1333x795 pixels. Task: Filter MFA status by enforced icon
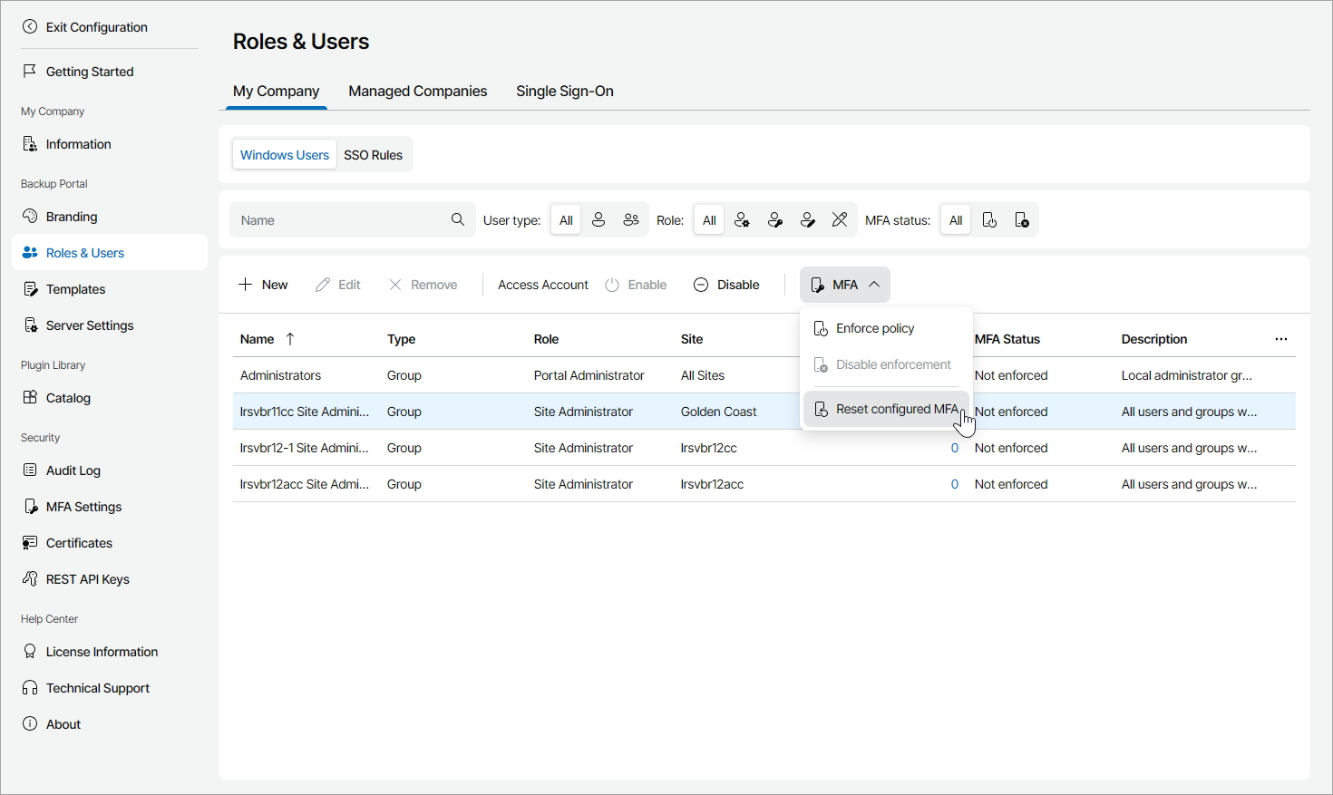989,220
